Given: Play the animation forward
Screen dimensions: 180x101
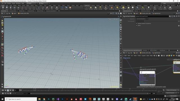Looking at the screenshot, I should (10, 90).
